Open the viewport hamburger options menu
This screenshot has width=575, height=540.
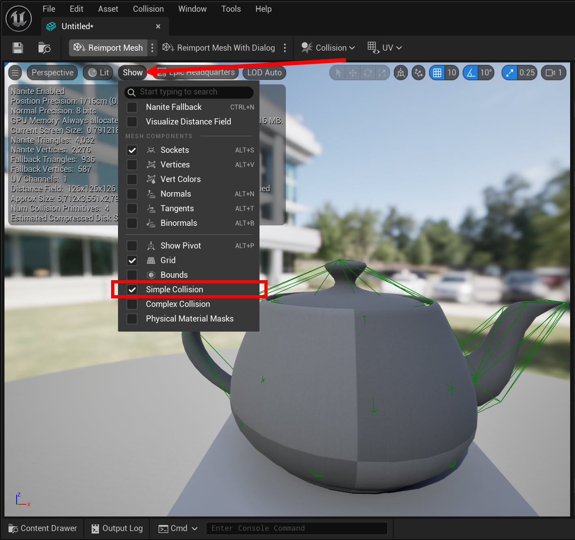click(x=15, y=73)
